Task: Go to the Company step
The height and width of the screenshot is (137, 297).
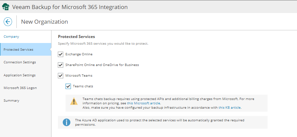Action: coord(11,37)
